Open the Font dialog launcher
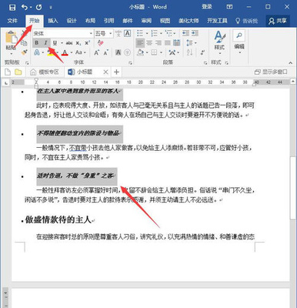Viewport: 297px width, 308px height. (x=130, y=62)
